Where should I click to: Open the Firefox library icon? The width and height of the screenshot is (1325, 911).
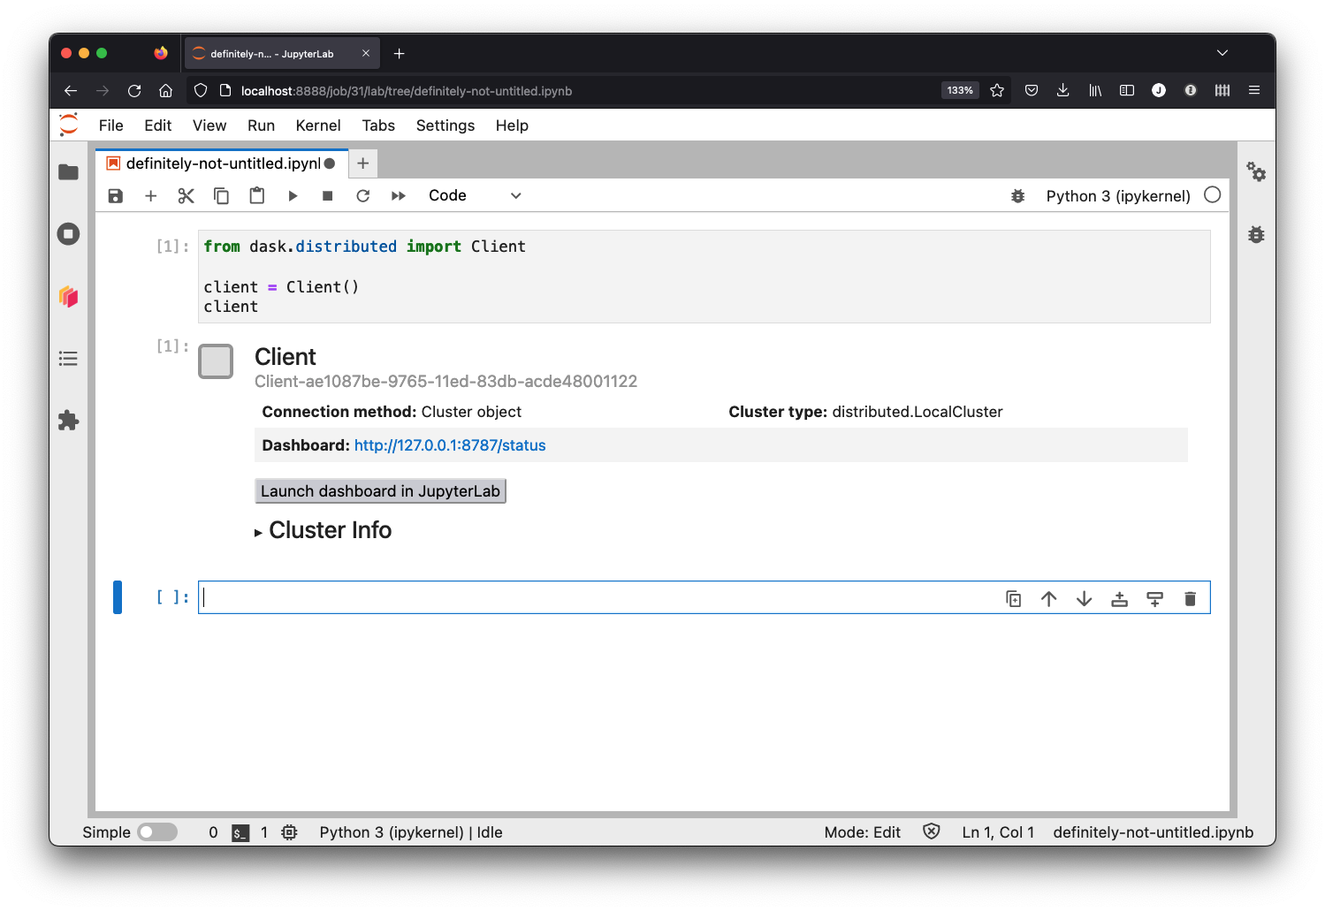pyautogui.click(x=1095, y=90)
